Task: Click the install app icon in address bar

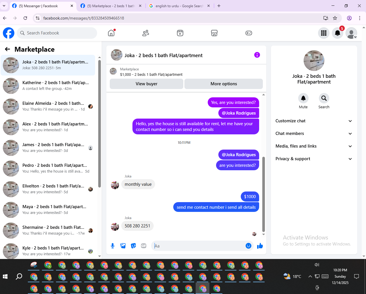Action: pyautogui.click(x=326, y=18)
